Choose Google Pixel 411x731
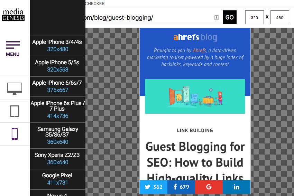 tap(58, 179)
